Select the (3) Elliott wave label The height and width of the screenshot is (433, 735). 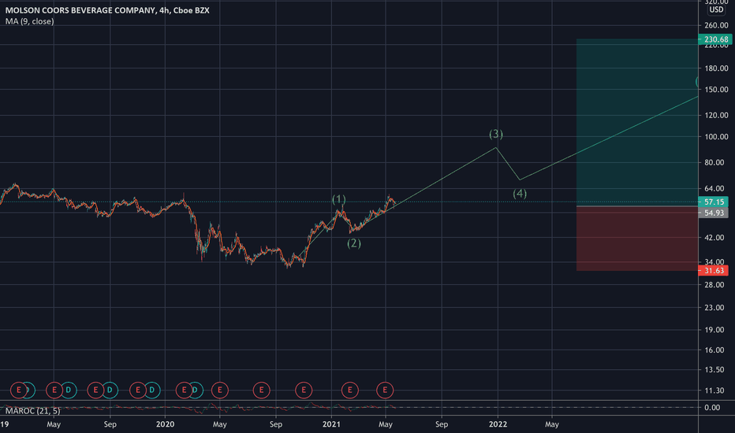tap(496, 135)
